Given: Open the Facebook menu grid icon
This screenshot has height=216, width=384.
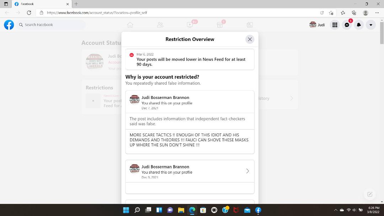Looking at the screenshot, I should (335, 25).
